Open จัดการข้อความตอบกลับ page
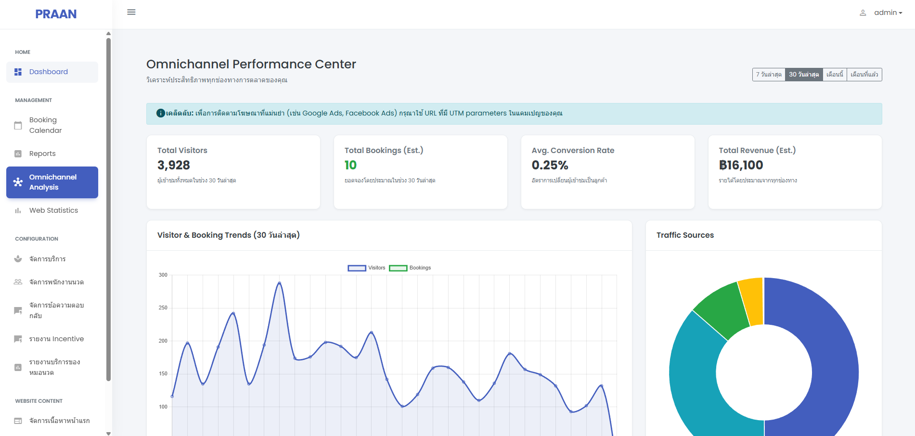 pos(52,310)
